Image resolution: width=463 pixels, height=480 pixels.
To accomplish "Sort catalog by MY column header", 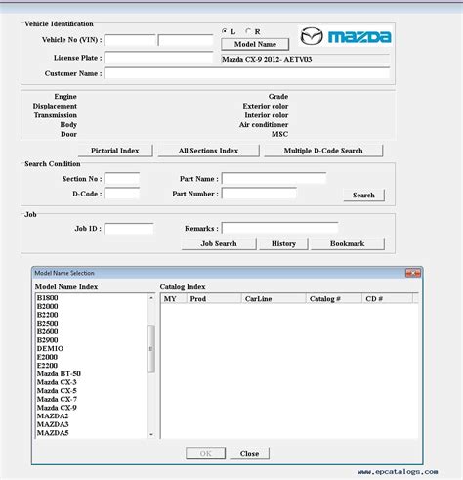I will [x=174, y=299].
